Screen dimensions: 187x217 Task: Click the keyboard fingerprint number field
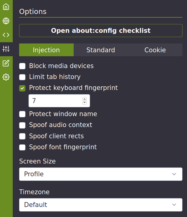point(55,101)
